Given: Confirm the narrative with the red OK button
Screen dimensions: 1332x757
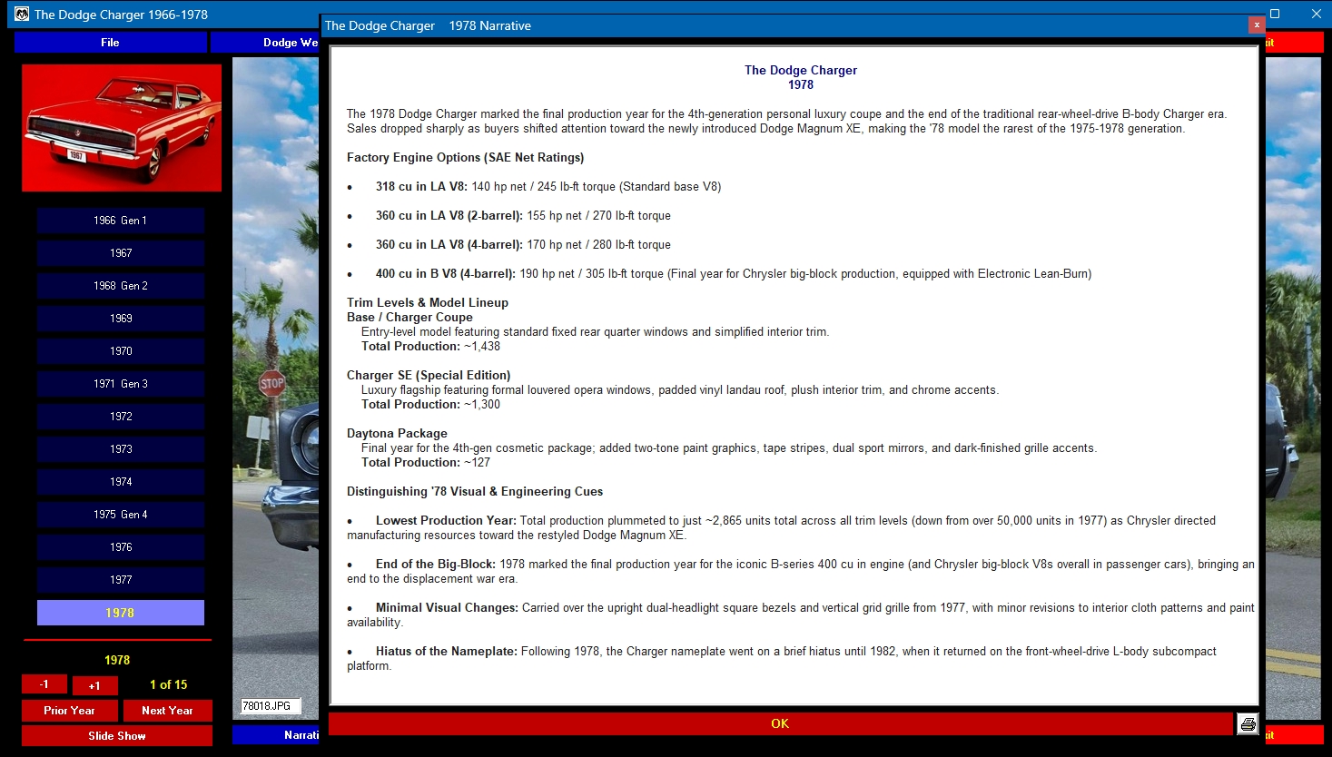Looking at the screenshot, I should point(780,723).
